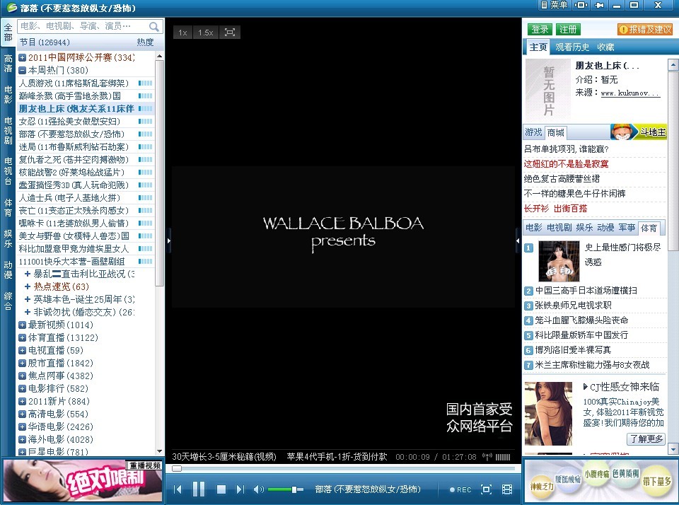This screenshot has width=679, height=505.
Task: Mute the player's speaker icon
Action: pos(258,489)
